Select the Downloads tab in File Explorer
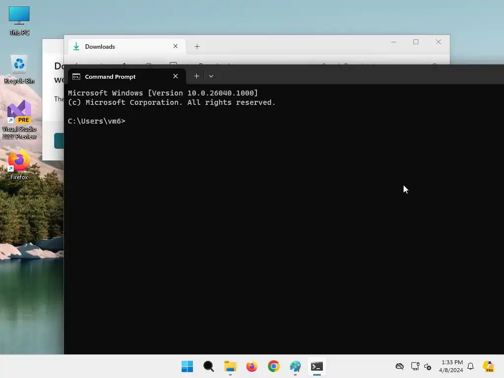This screenshot has width=504, height=378. pos(127,47)
